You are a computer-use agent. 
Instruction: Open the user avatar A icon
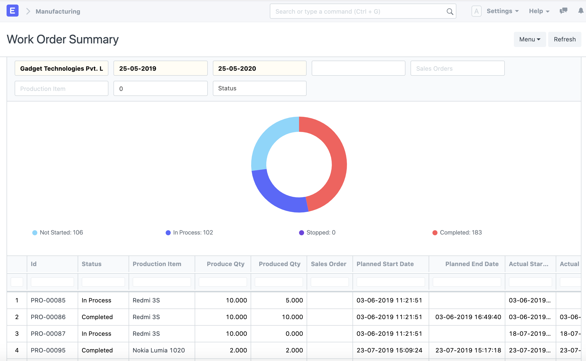coord(476,11)
